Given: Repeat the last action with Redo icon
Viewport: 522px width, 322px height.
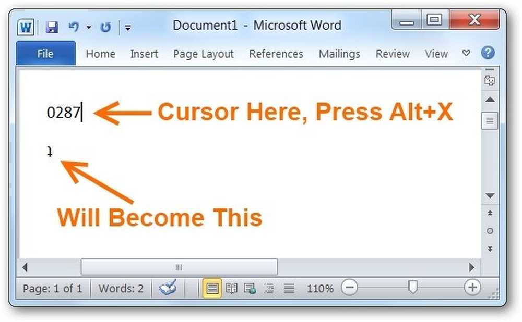Looking at the screenshot, I should point(105,27).
